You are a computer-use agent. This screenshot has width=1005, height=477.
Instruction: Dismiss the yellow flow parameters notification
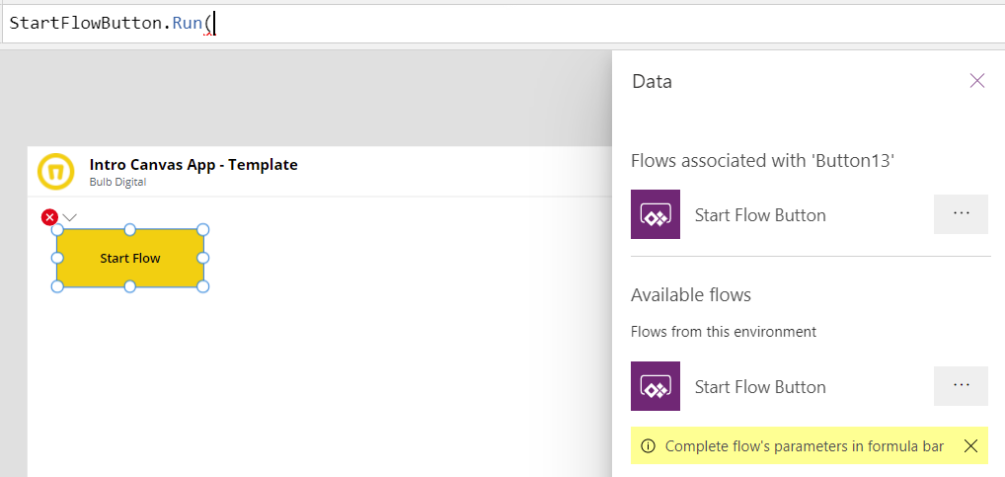(970, 446)
